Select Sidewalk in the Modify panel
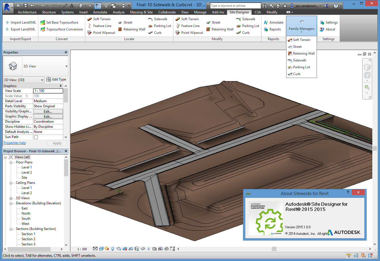 [x=246, y=19]
